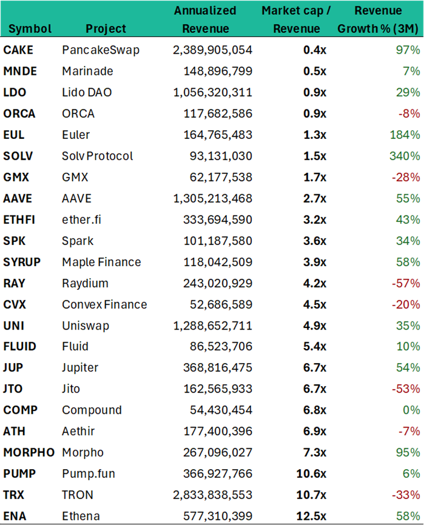This screenshot has width=424, height=525.
Task: Select TRON revenue 2,833,838,553
Action: coord(213,495)
